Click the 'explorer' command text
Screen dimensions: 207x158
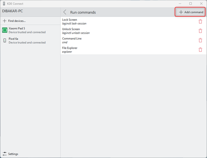pos(67,52)
